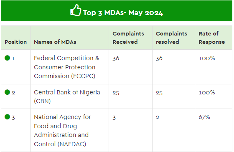
Task: Click NAFDAC 67% rate of response
Action: pyautogui.click(x=204, y=117)
